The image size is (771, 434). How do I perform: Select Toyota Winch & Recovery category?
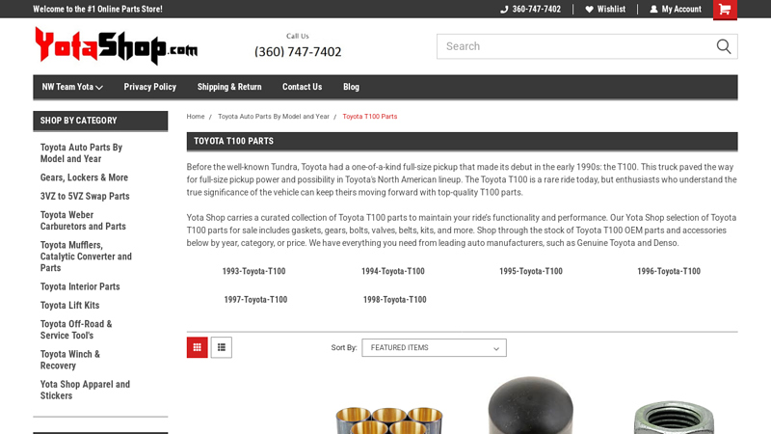tap(69, 360)
